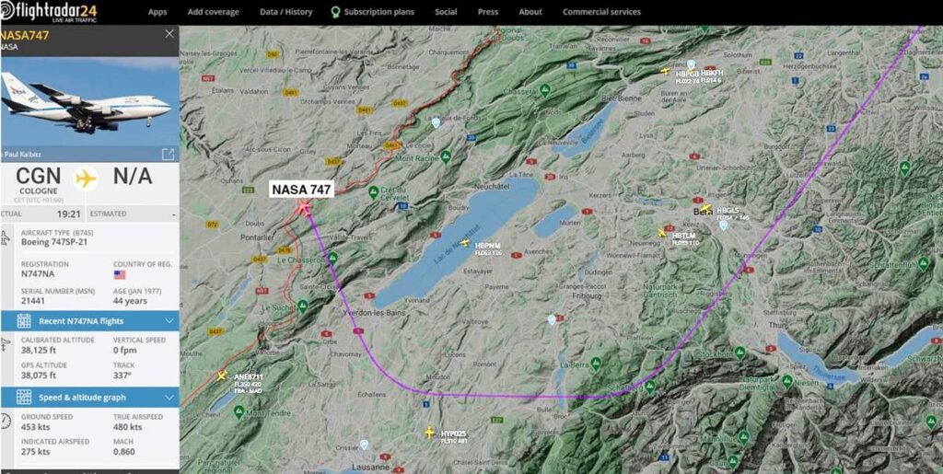Expand Speed & altitude graph section
Screen dimensions: 943x474
coord(89,397)
